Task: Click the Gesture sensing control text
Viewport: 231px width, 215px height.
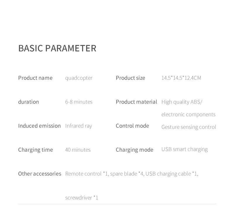Action: tap(189, 127)
